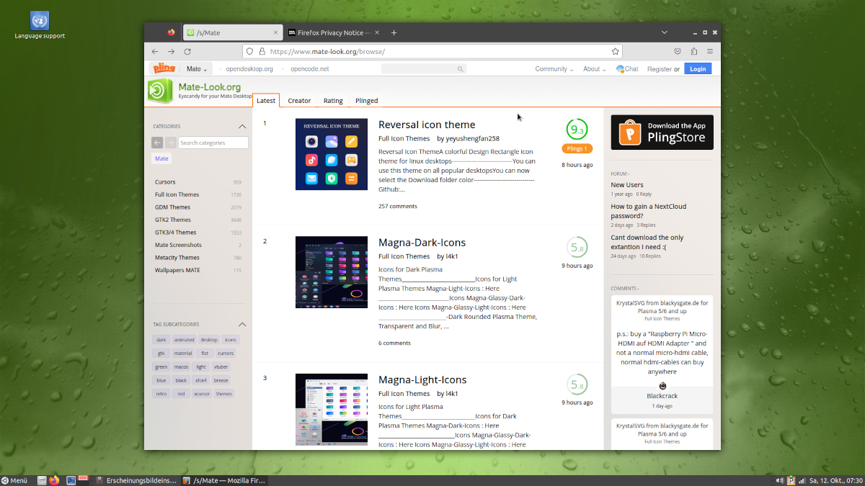Open the Menü button in taskbar
The image size is (865, 486).
click(14, 480)
